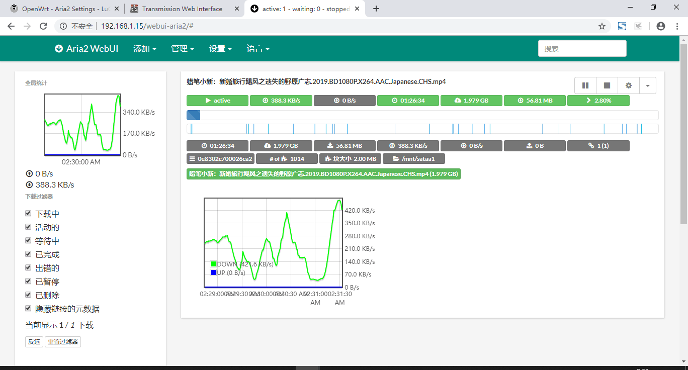
Task: Click the gray 388.3 KB/s speed badge
Action: click(x=408, y=146)
